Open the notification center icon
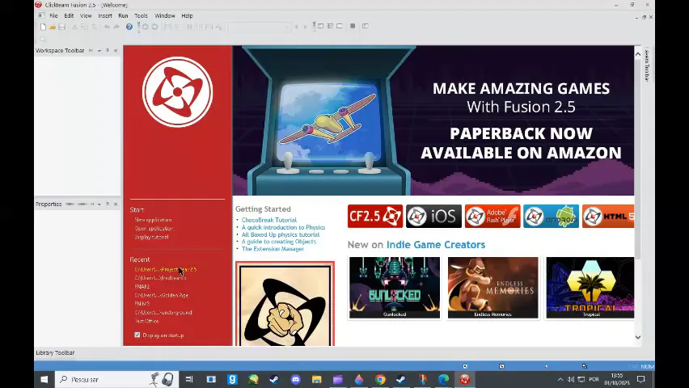This screenshot has width=689, height=388. coord(641,379)
